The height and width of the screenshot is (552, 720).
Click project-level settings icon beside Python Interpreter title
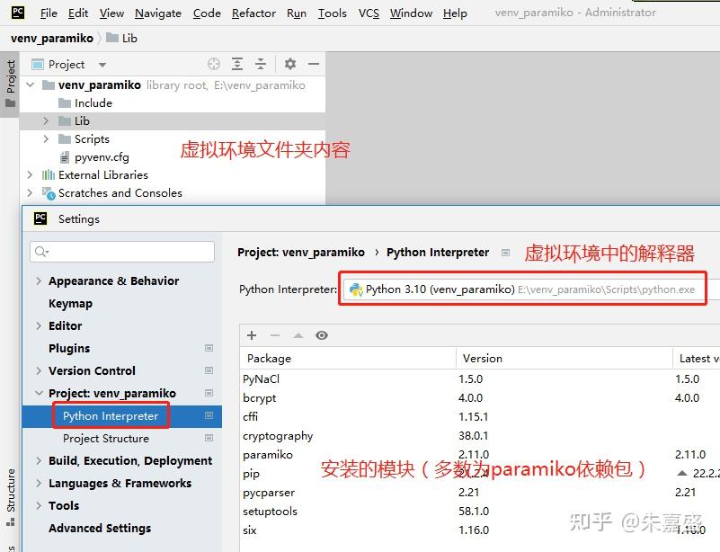(505, 253)
